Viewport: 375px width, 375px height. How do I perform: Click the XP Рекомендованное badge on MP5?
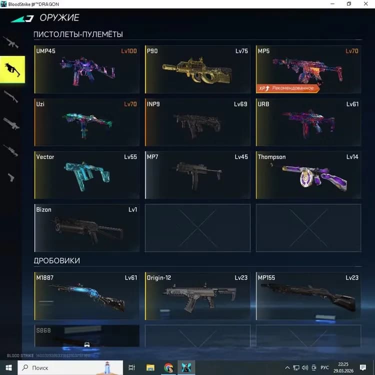pyautogui.click(x=287, y=88)
